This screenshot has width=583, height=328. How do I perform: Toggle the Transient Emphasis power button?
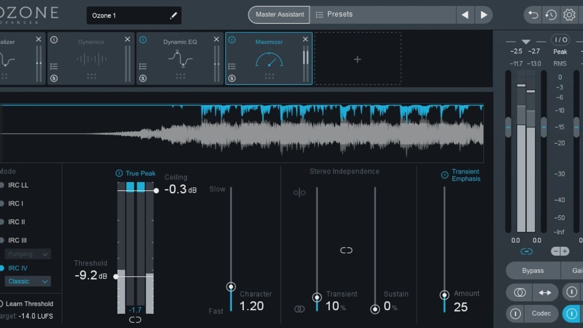click(445, 175)
